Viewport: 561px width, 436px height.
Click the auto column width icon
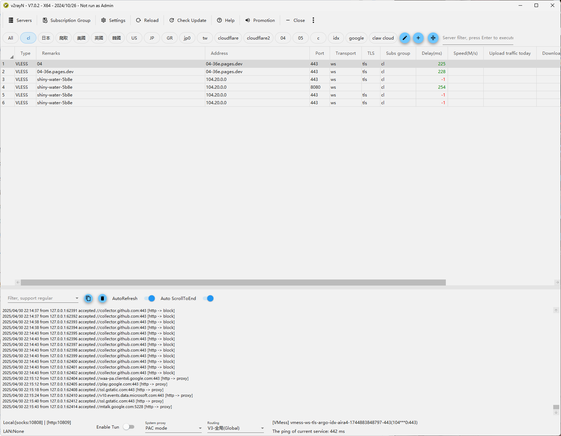[433, 38]
